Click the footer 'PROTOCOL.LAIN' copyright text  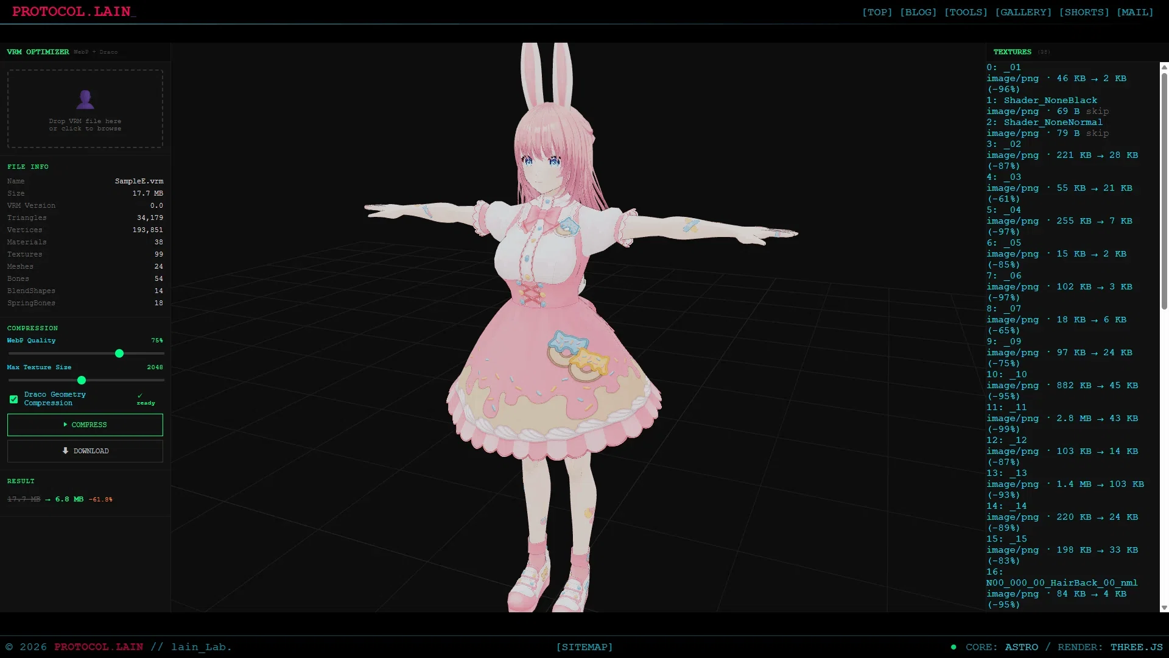tap(99, 647)
